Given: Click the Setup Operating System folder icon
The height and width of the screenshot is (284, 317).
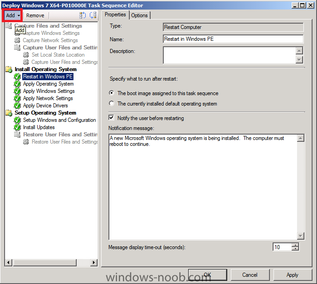Looking at the screenshot, I should coord(9,113).
